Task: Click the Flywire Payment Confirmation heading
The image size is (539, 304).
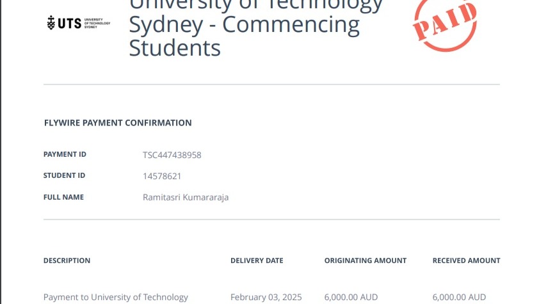Action: point(118,123)
